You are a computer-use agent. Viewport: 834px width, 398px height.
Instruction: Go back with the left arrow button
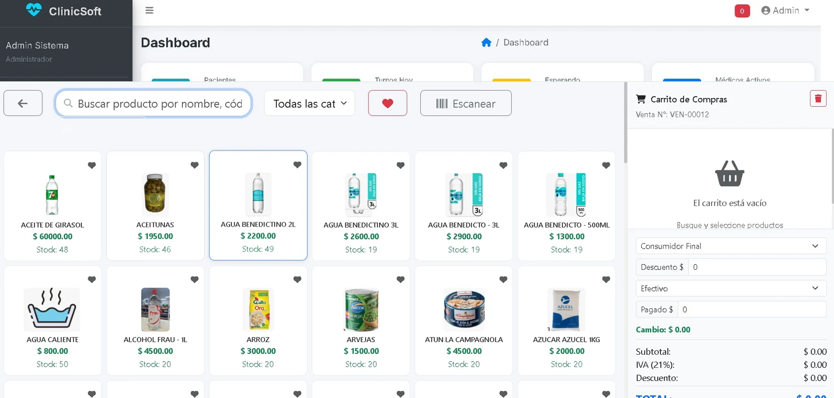pos(23,103)
